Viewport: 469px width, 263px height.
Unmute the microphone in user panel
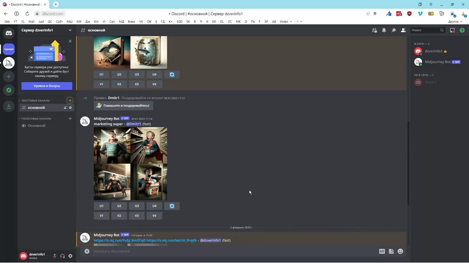coord(55,256)
